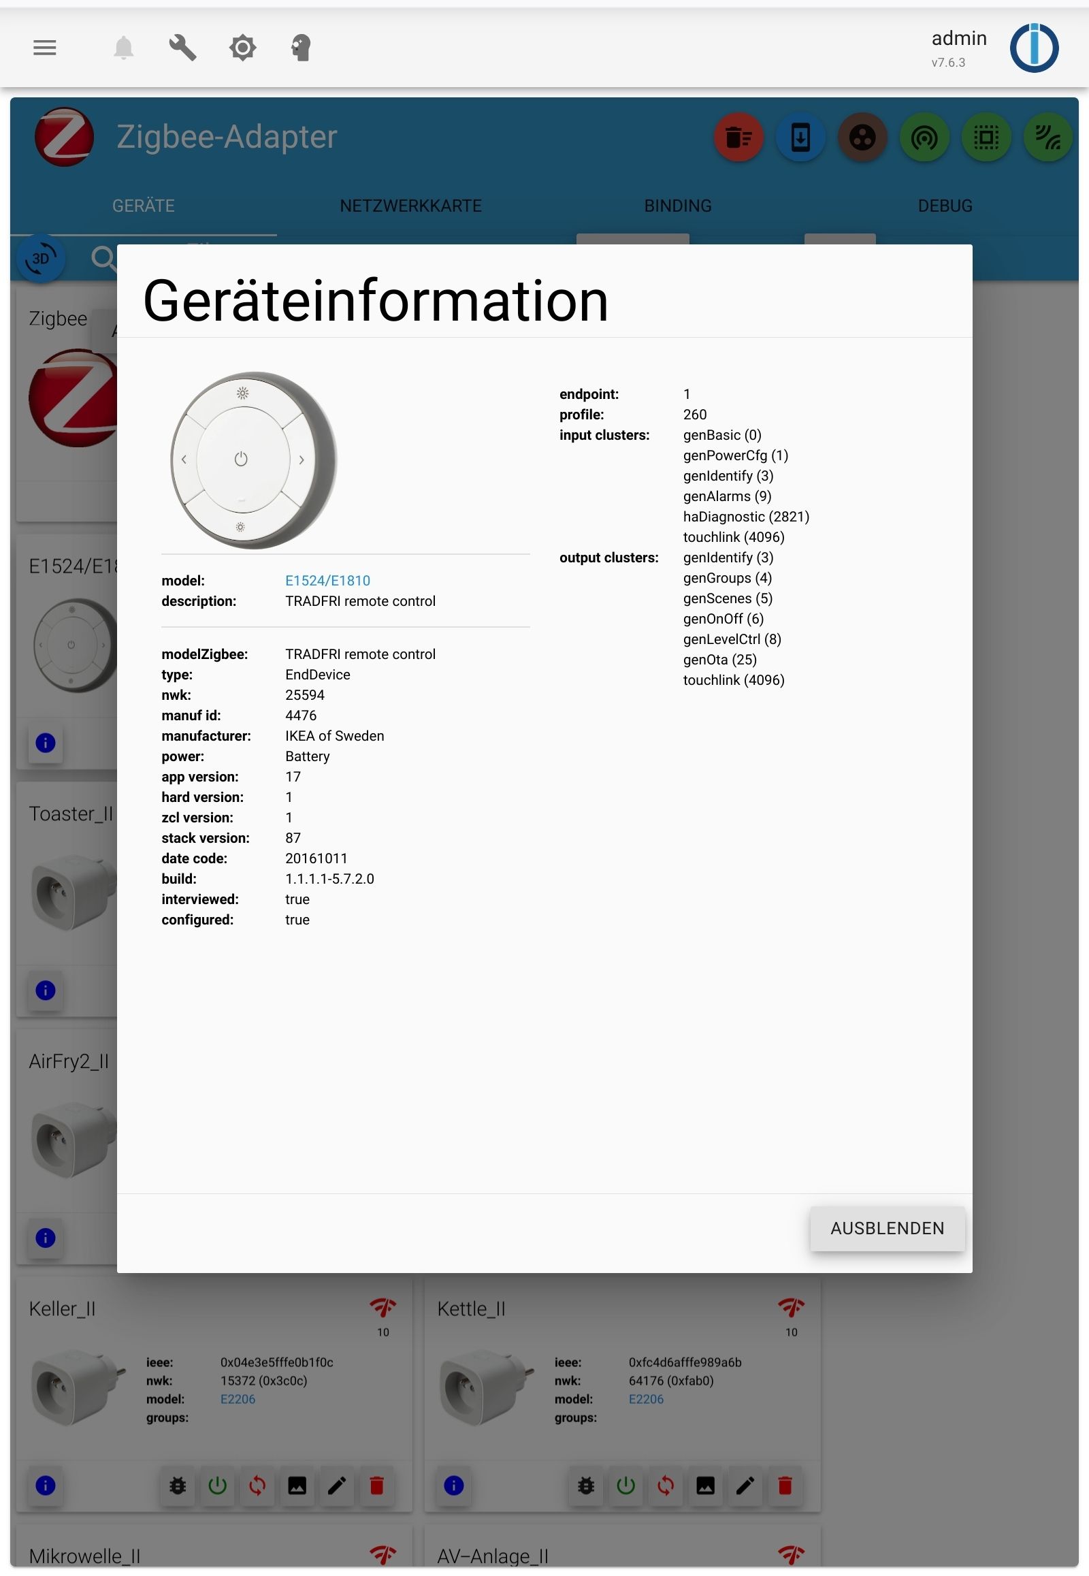This screenshot has width=1089, height=1576.
Task: Switch to the DEBUG tab
Action: coord(945,206)
